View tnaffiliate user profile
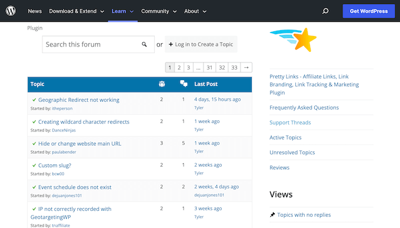Image resolution: width=400 pixels, height=228 pixels. click(61, 226)
